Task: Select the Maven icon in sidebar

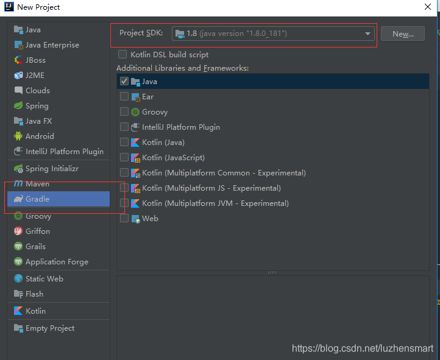Action: point(18,183)
